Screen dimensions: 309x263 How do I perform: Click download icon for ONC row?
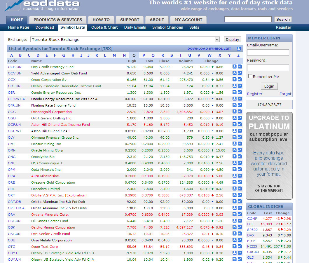point(234,156)
